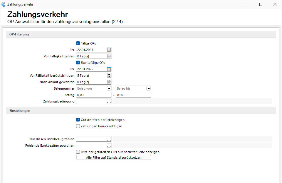Increase Vor Fälligkeit zahlen days spinner
282x183 pixels.
coord(109,55)
